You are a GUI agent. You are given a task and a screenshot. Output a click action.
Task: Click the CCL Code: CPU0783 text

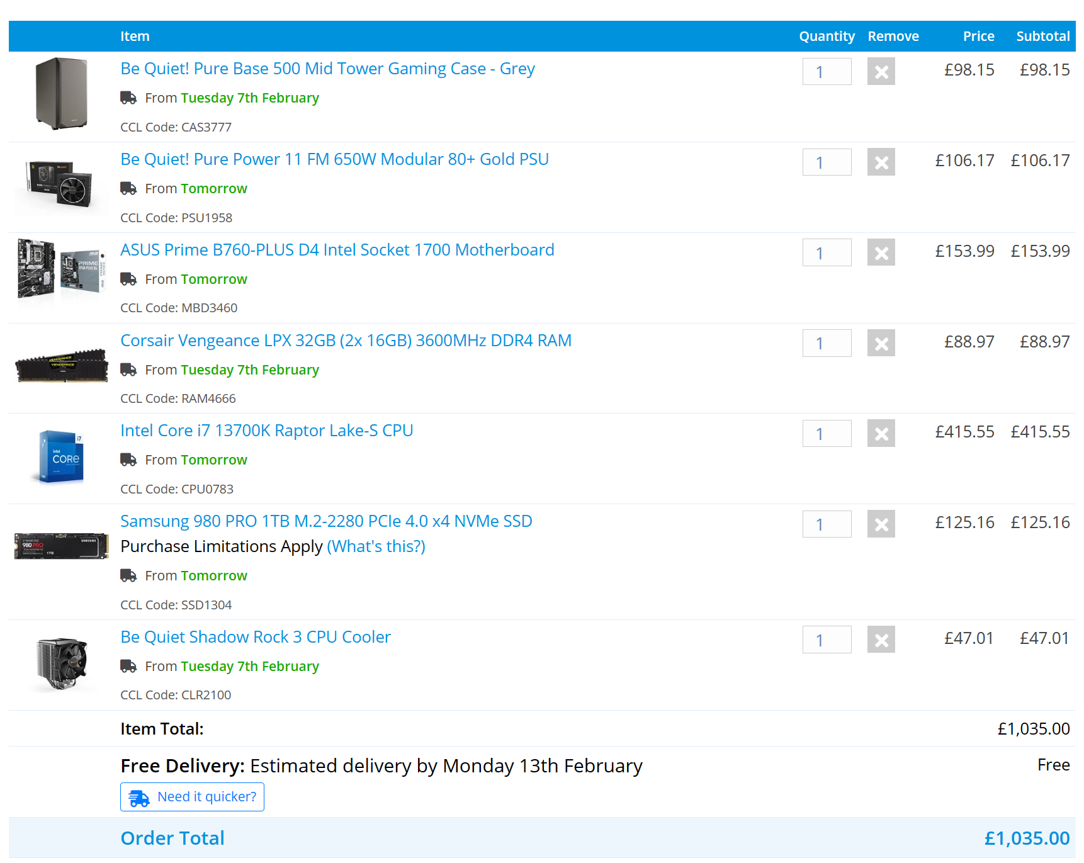[x=177, y=489]
